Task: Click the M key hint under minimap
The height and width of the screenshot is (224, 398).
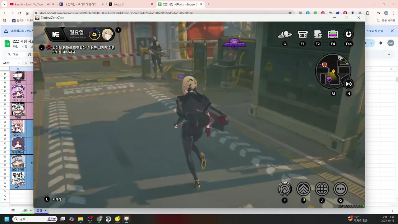Action: tap(333, 94)
